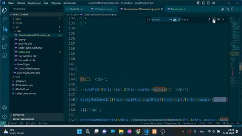This screenshot has height=136, width=242.
Task: Open the Выделение menu
Action: (x=34, y=3)
